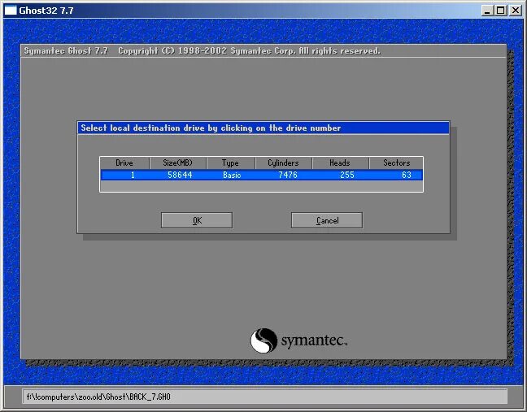Click the BACK_7.GHO path in status bar

coord(98,397)
